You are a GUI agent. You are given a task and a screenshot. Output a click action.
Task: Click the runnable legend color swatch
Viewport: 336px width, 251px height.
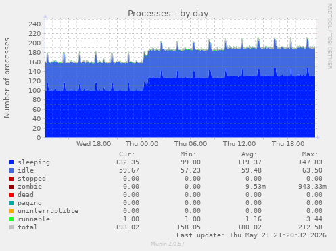pyautogui.click(x=11, y=219)
